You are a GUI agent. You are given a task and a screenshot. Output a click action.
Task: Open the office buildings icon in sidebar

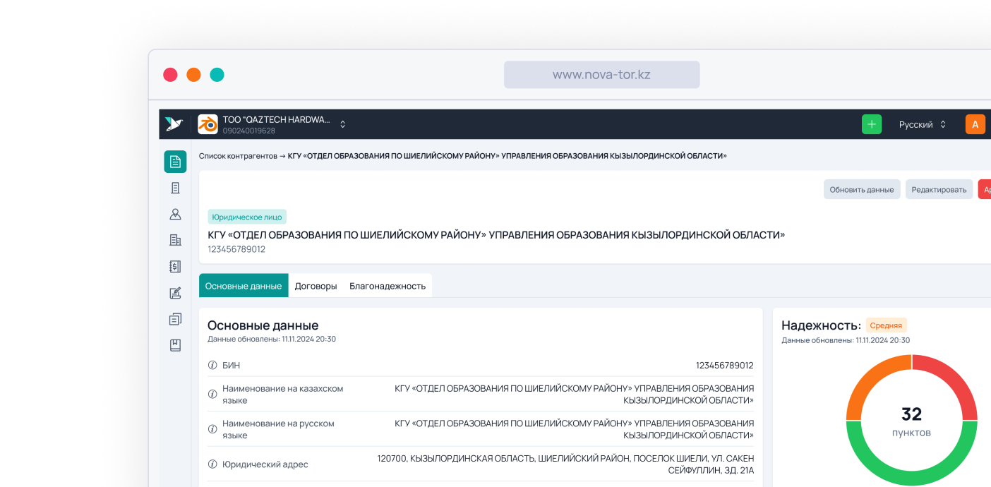175,240
